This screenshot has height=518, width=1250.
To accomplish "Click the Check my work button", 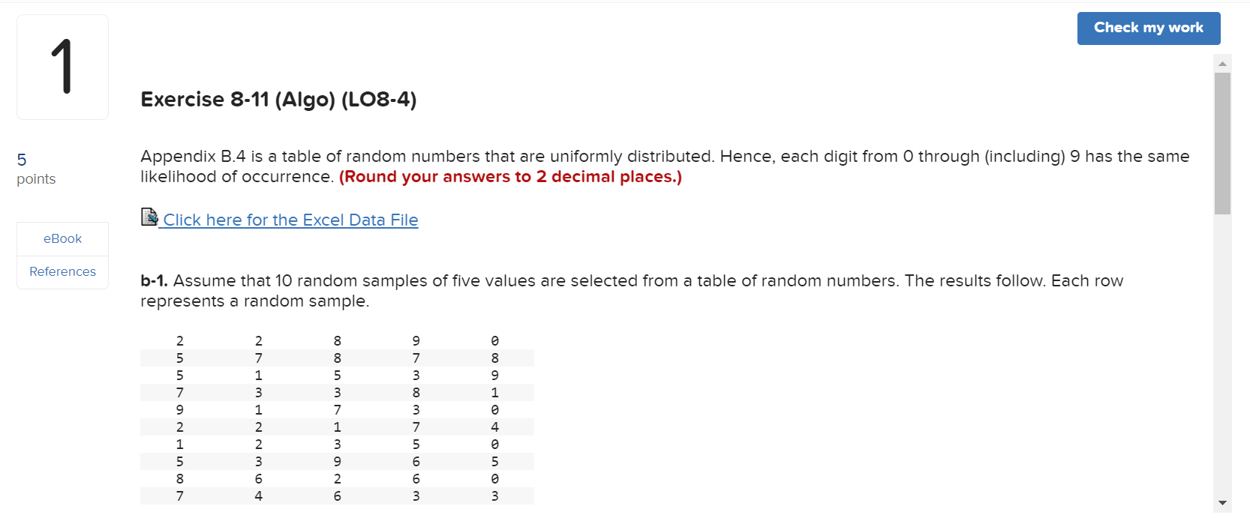I will tap(1149, 28).
